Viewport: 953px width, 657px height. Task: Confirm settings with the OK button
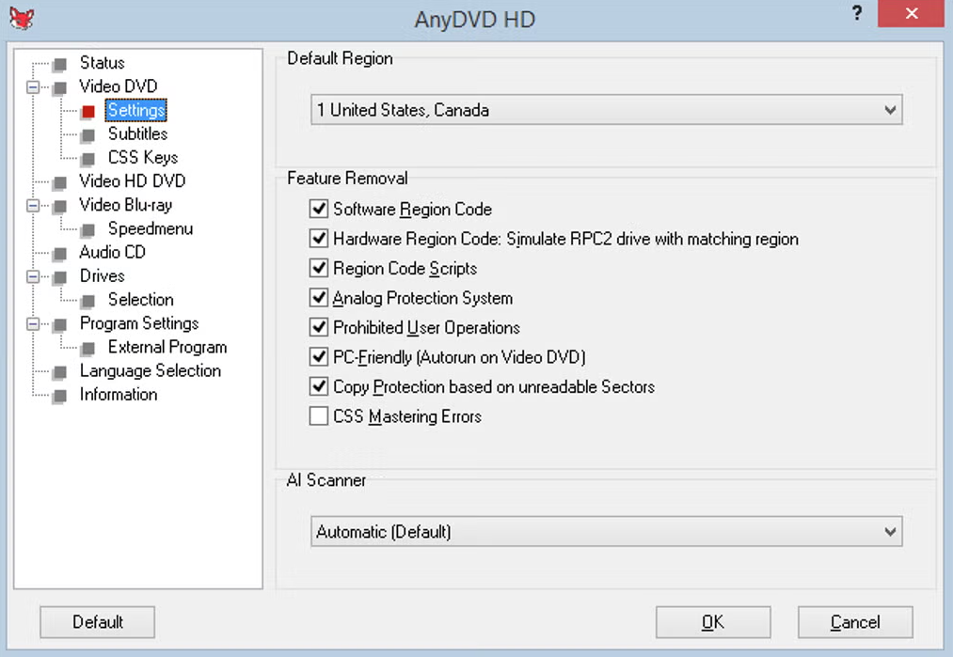712,621
